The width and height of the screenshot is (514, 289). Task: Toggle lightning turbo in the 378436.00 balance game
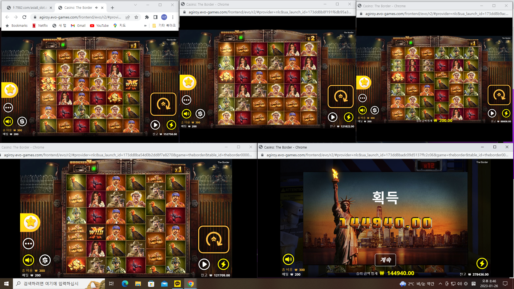point(482,263)
